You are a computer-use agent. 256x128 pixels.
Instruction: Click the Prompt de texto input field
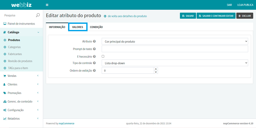[x=175, y=49]
